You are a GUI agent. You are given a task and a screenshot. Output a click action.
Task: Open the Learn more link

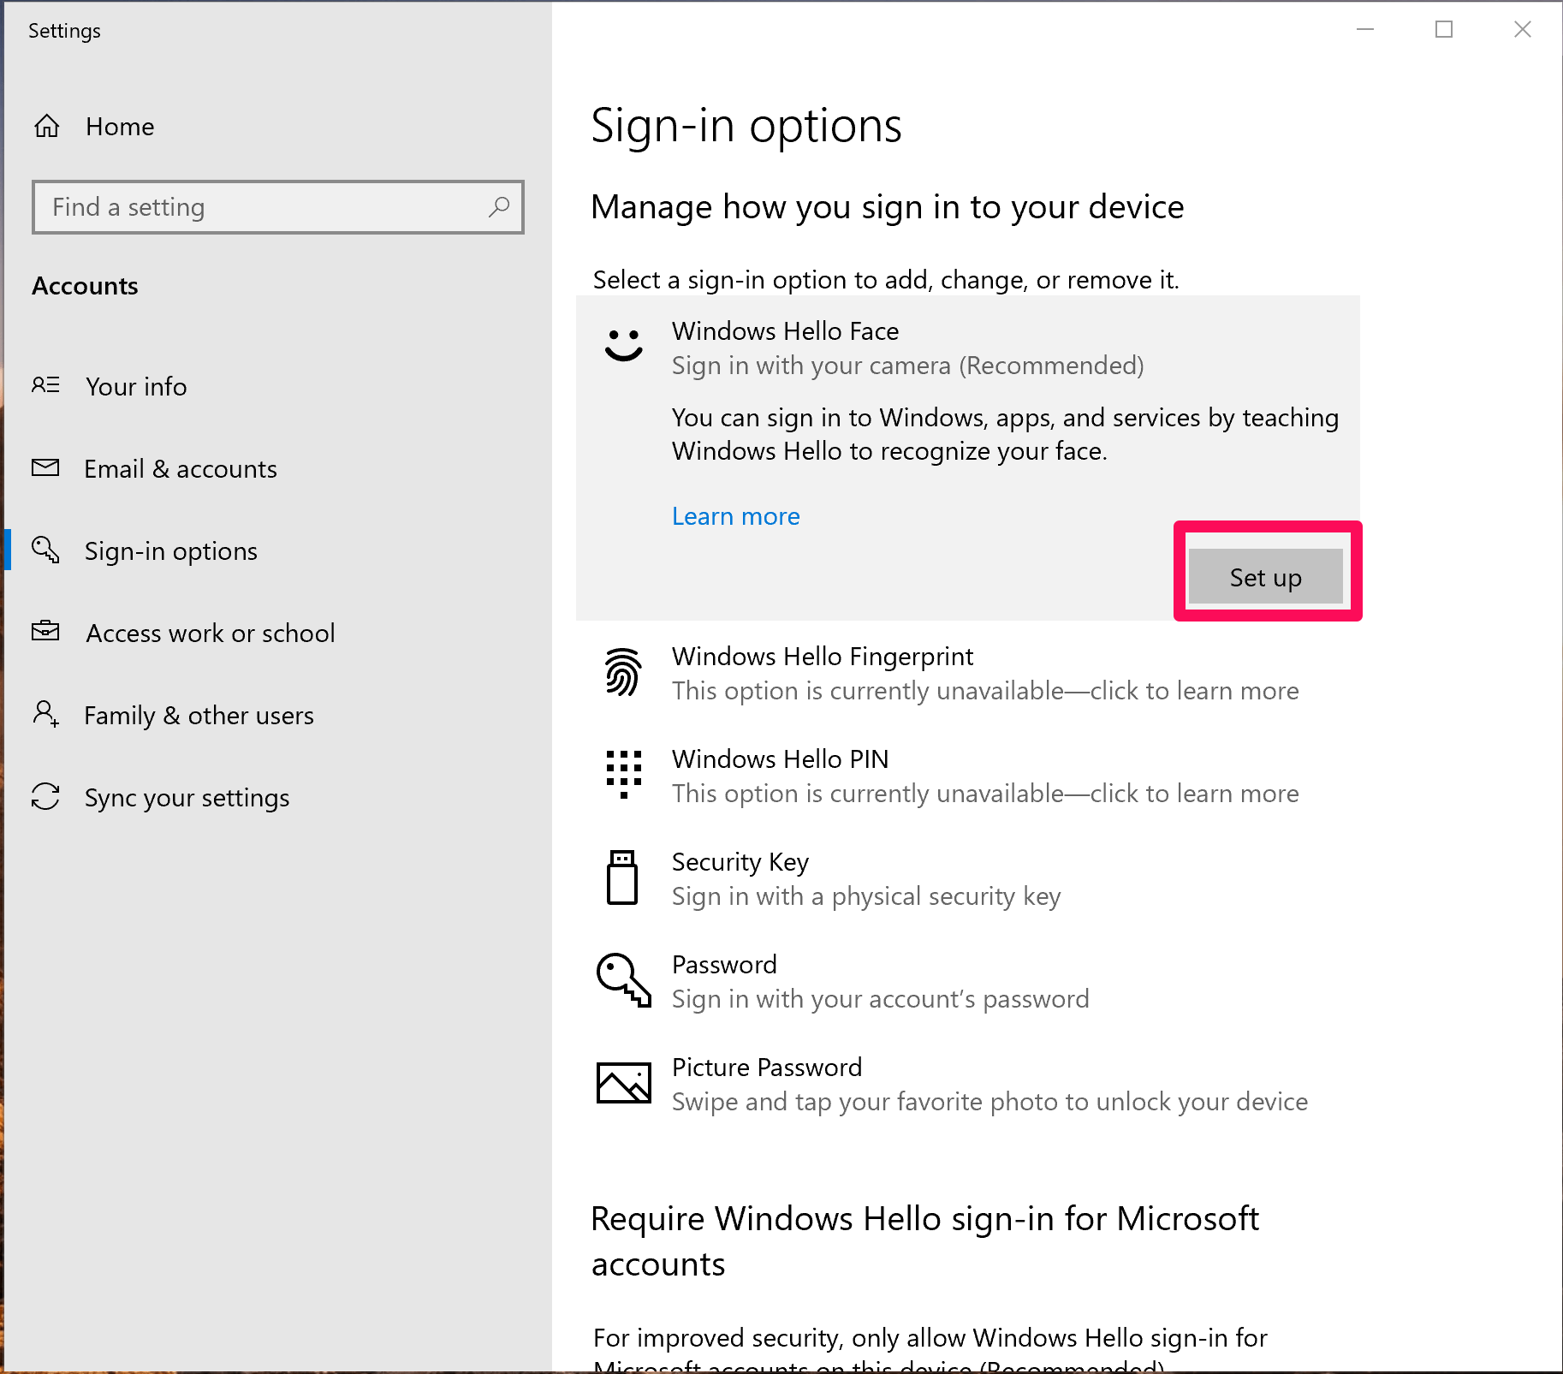click(x=735, y=516)
